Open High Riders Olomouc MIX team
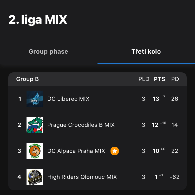 (82, 177)
